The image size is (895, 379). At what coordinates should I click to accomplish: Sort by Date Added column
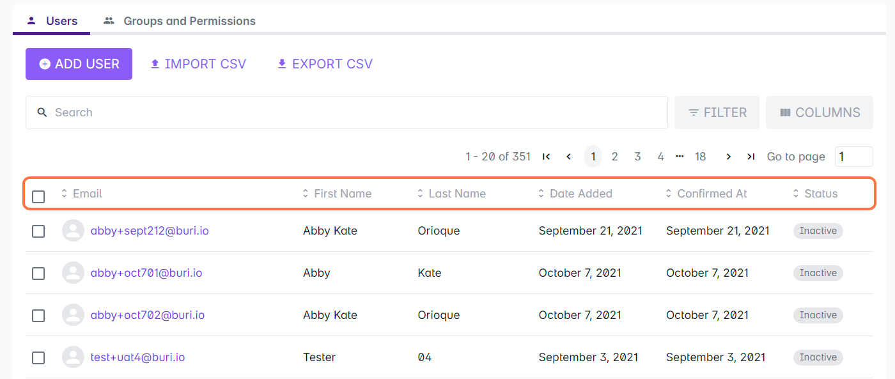(580, 194)
